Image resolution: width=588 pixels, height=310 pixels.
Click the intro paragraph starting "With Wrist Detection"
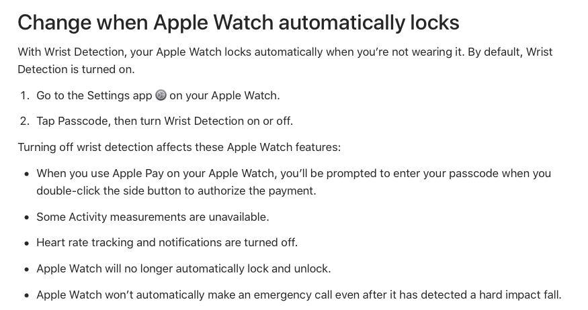(285, 60)
